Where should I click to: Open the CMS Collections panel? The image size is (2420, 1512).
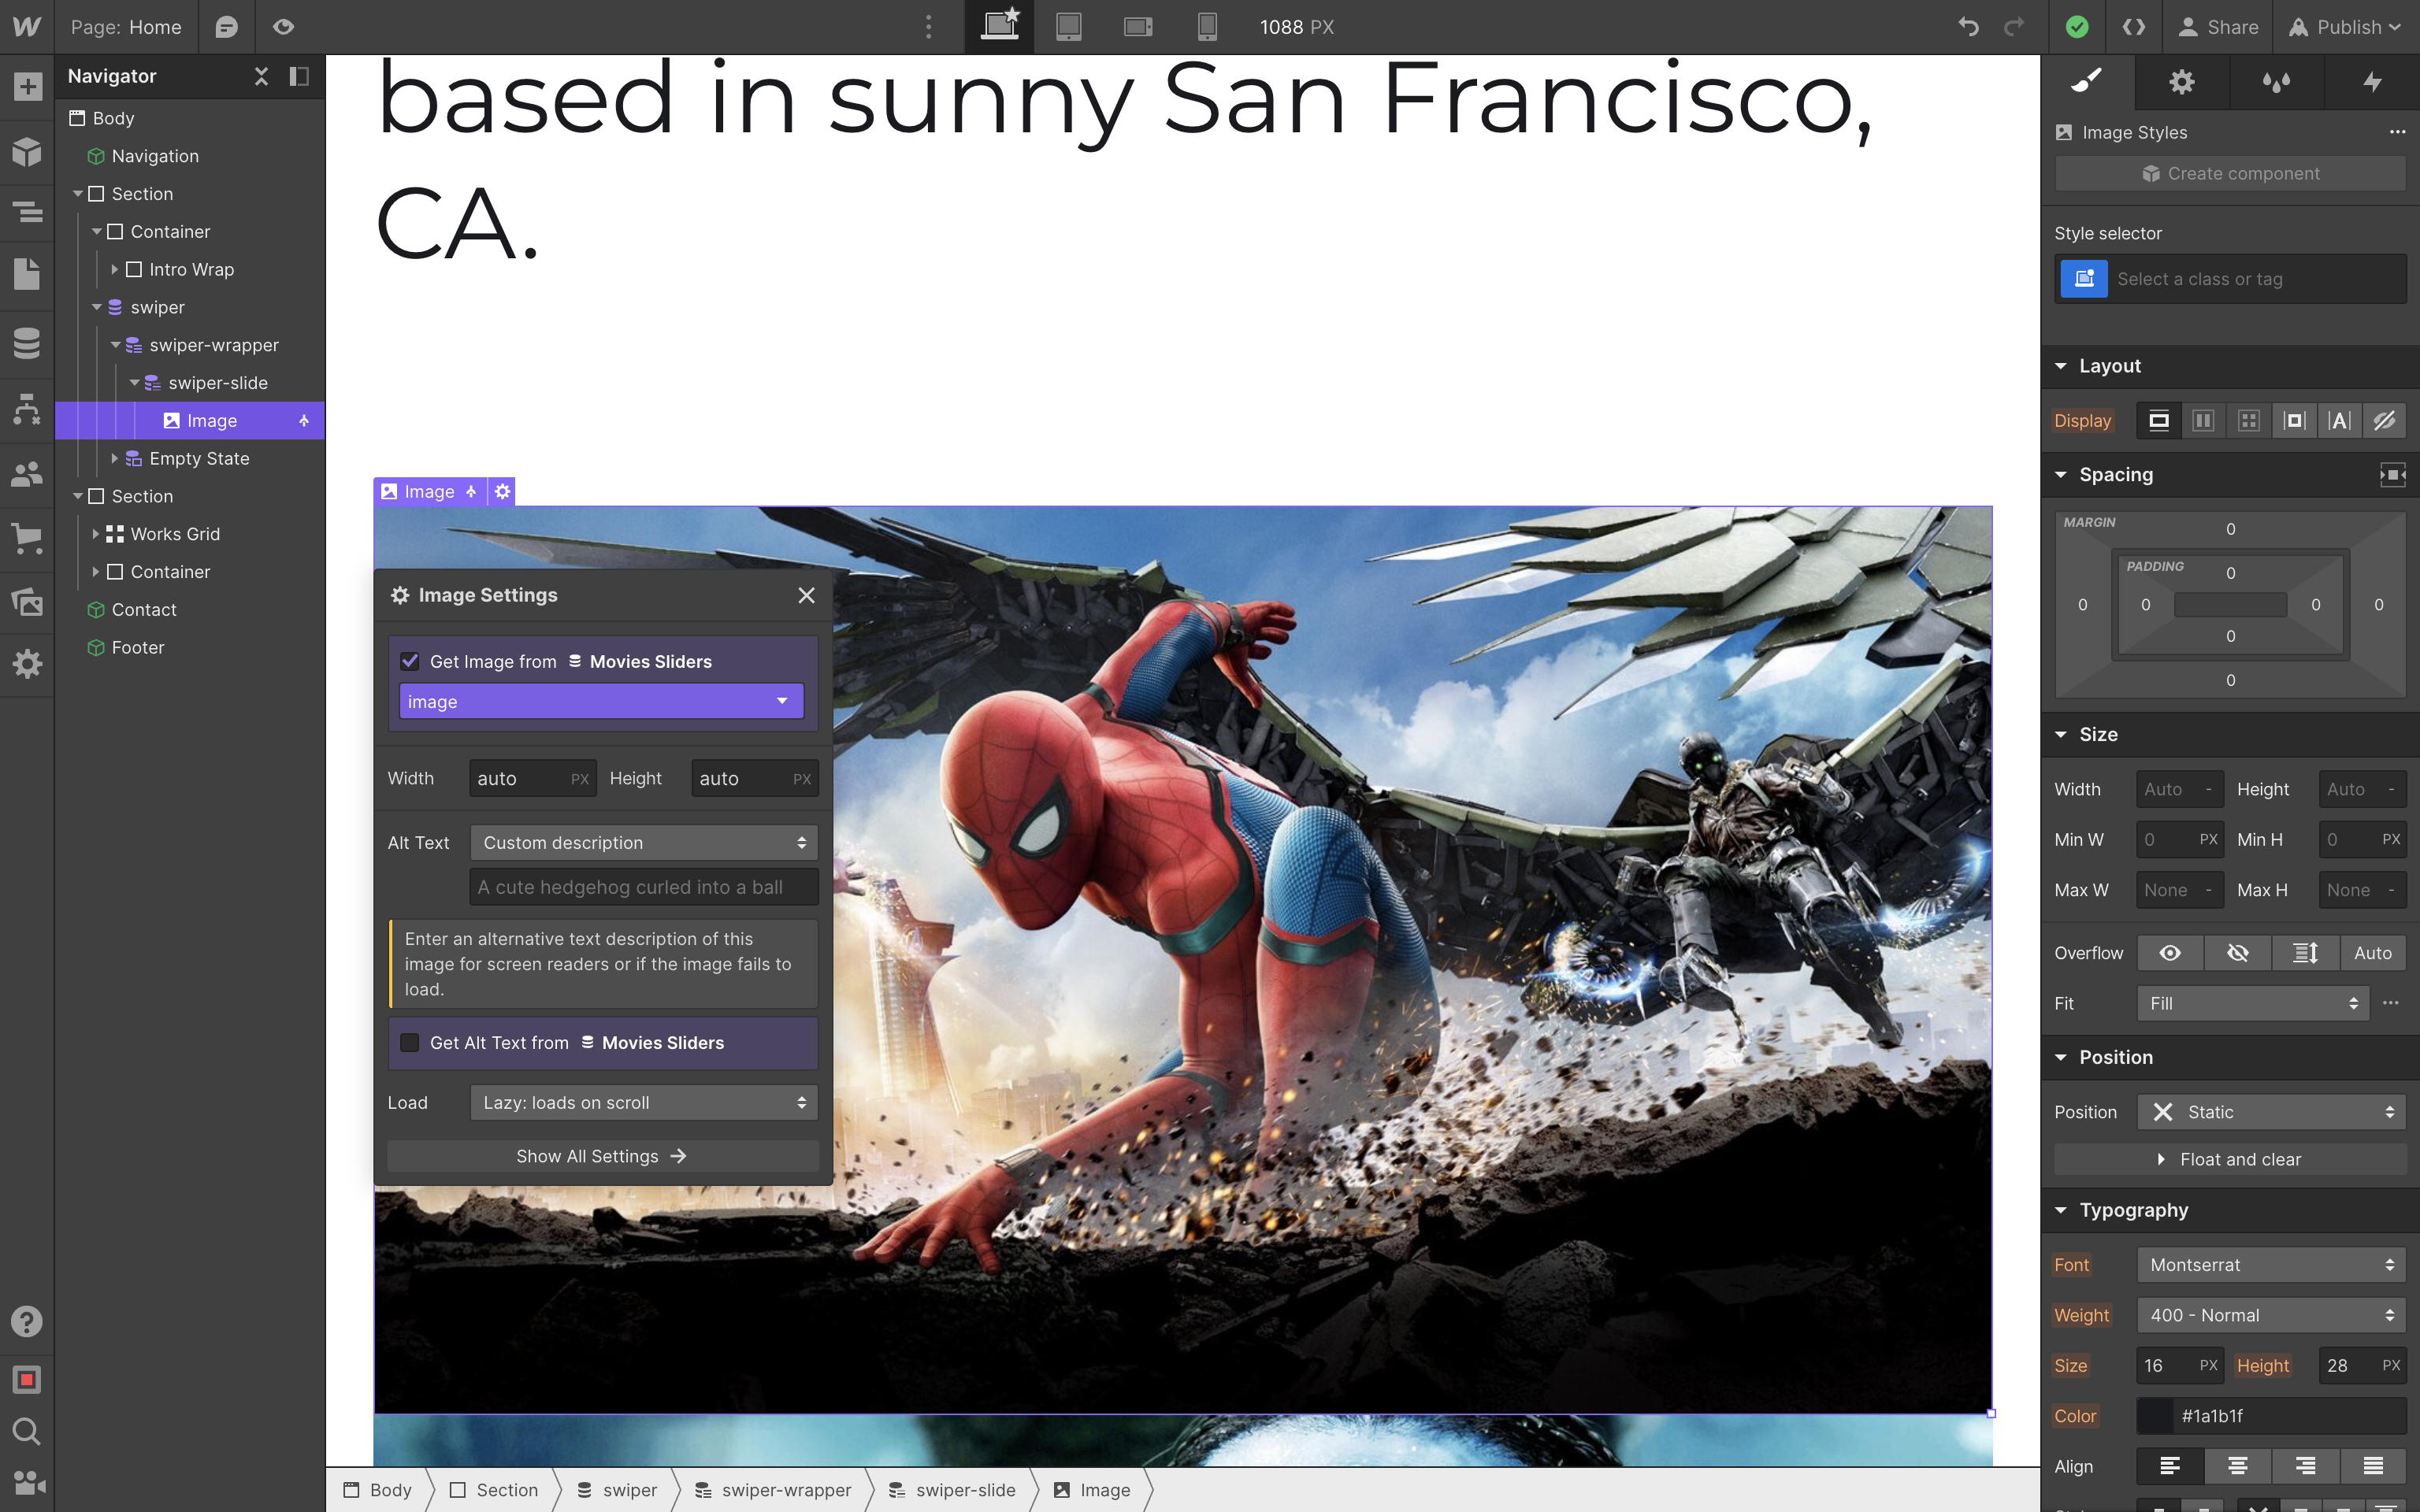[x=27, y=343]
